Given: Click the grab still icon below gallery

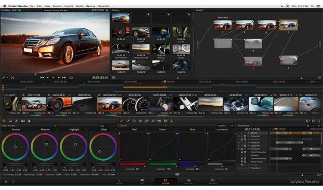Looking at the screenshot, I should click(114, 77).
